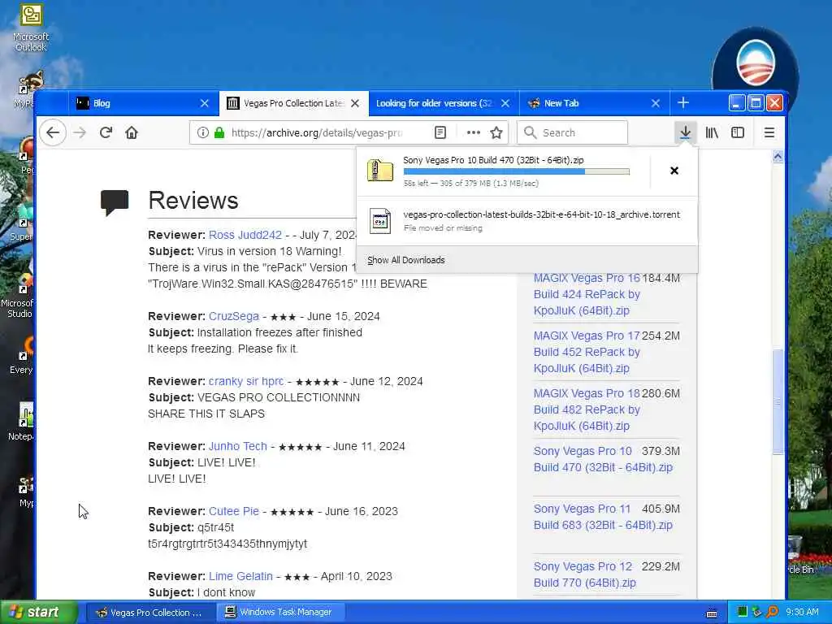This screenshot has width=832, height=624.
Task: Open reviewer Junho Tech profile
Action: click(x=238, y=446)
